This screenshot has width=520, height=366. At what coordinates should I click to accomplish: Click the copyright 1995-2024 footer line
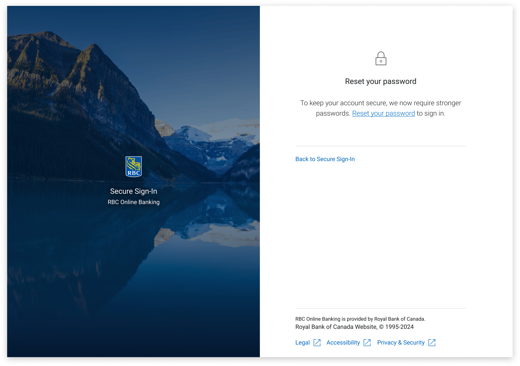[354, 327]
